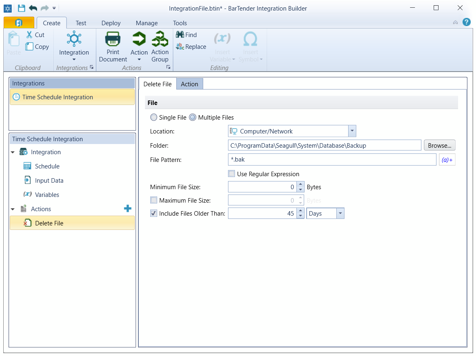Click the Help question mark icon
This screenshot has height=356, width=476.
tap(466, 22)
